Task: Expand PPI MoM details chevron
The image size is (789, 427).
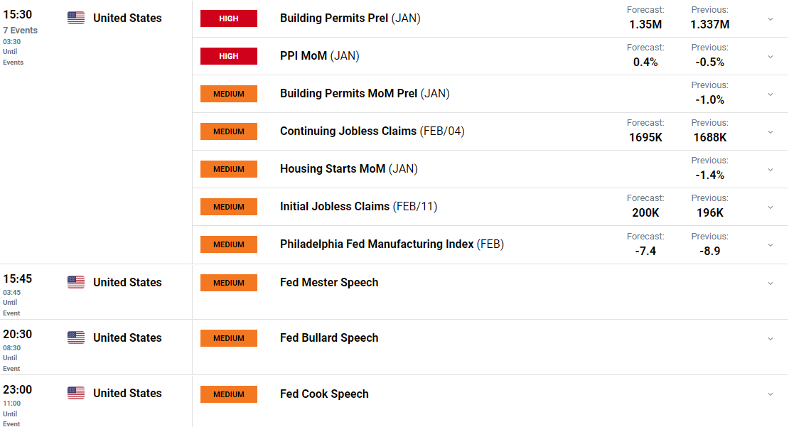Action: 771,57
